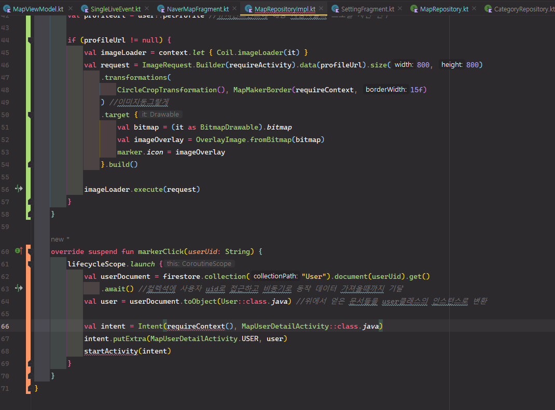The width and height of the screenshot is (555, 410).
Task: Close the MapViewModel.kt tab
Action: point(71,8)
